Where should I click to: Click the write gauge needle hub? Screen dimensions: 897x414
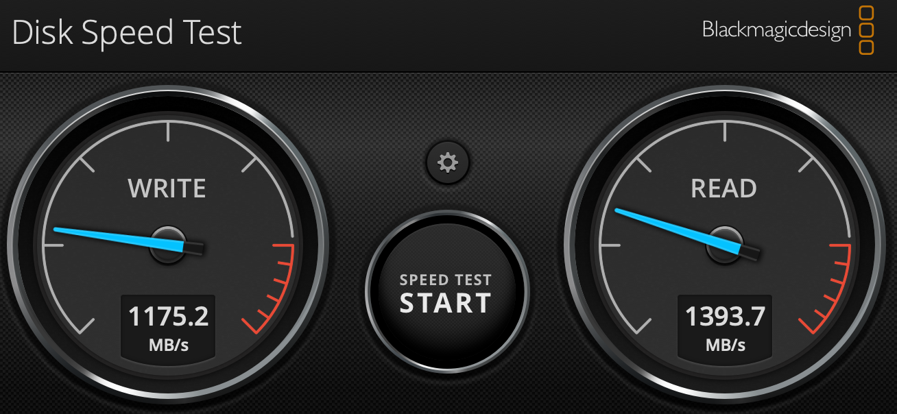[x=167, y=244]
